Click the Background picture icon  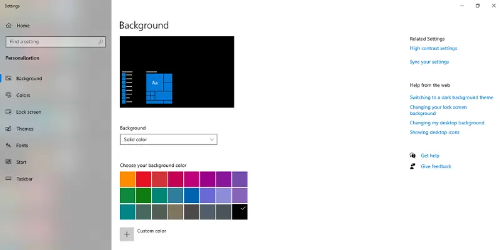tap(9, 78)
